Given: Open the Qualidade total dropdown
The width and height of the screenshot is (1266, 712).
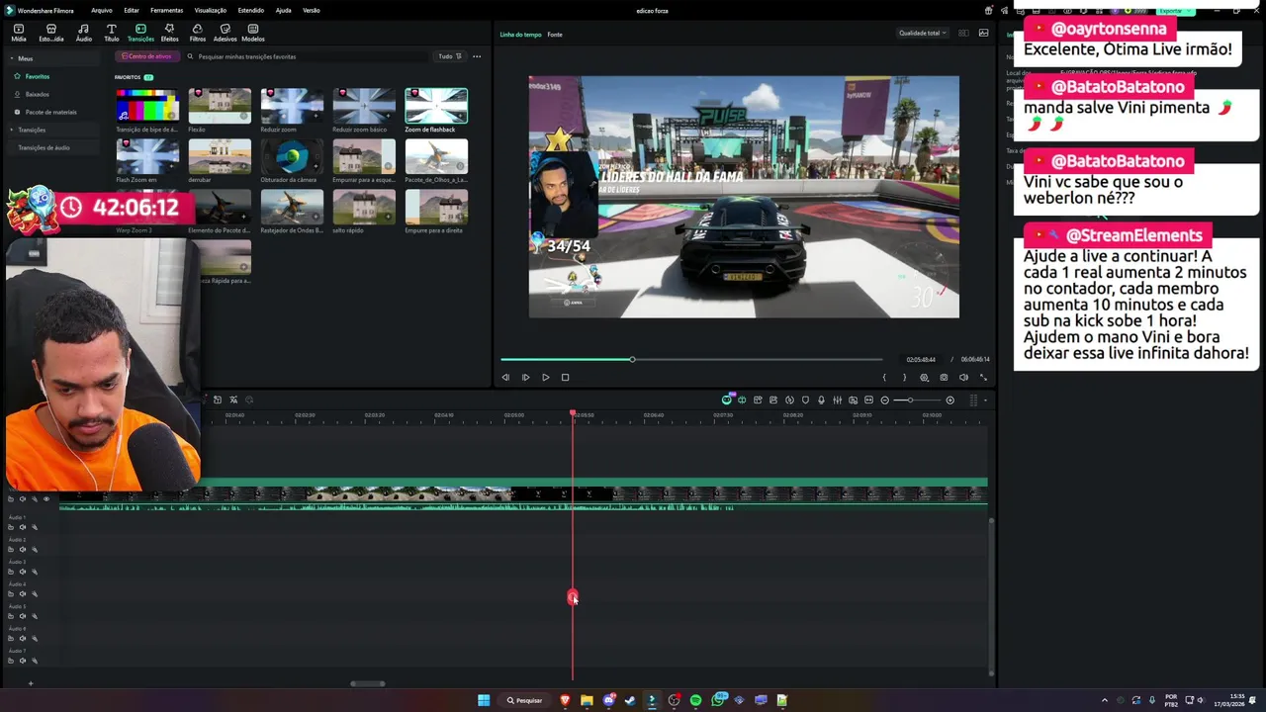Looking at the screenshot, I should pos(923,33).
